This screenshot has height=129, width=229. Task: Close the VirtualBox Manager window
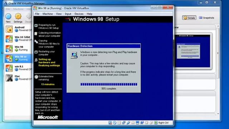click(x=215, y=3)
